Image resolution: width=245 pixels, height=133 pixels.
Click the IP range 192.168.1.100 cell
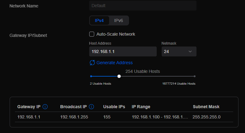click(x=160, y=117)
